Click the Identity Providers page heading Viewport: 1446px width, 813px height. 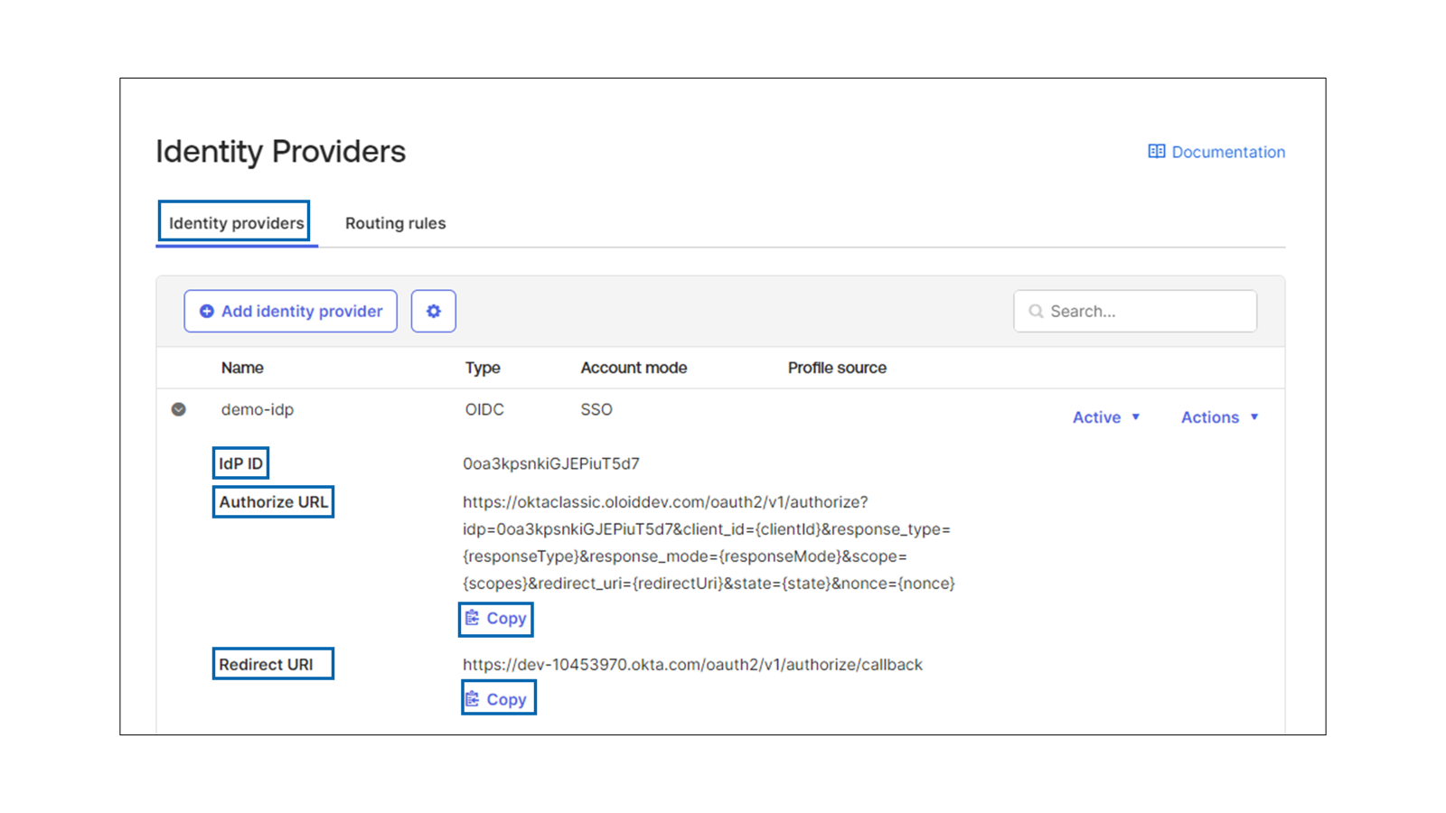281,152
